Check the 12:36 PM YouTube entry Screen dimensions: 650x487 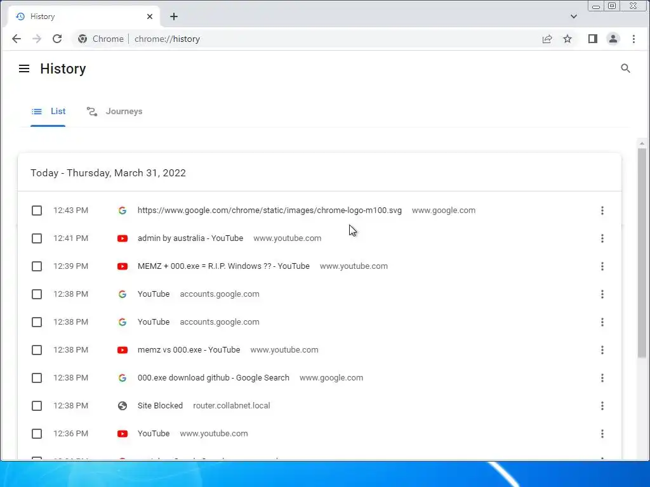[x=37, y=434]
